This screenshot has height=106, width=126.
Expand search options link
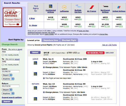tap(12, 97)
